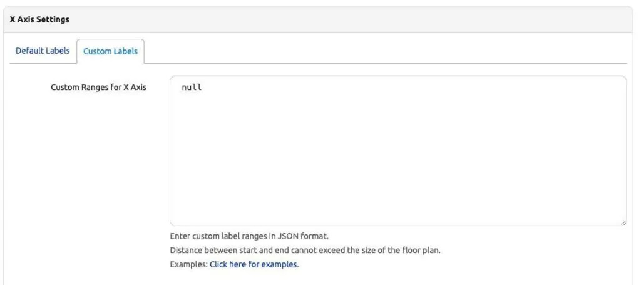Click the Examples: label before the link
Image resolution: width=641 pixels, height=285 pixels.
click(189, 264)
